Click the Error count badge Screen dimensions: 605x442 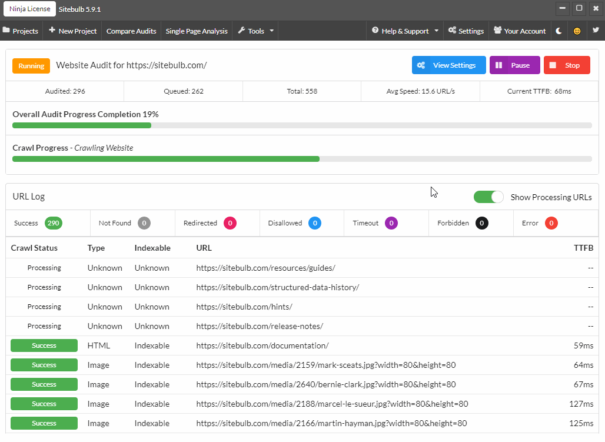pos(551,223)
